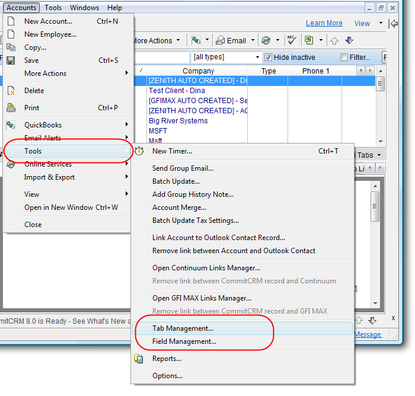This screenshot has width=415, height=396.
Task: Go to next record with down arrow
Action: click(349, 41)
